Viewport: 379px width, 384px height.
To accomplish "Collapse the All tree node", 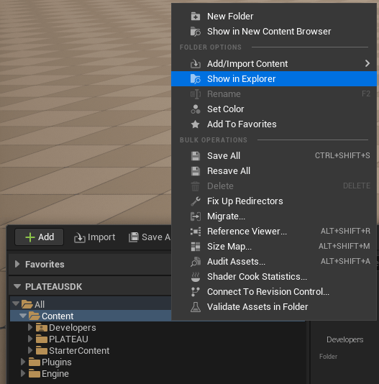I will click(x=16, y=304).
